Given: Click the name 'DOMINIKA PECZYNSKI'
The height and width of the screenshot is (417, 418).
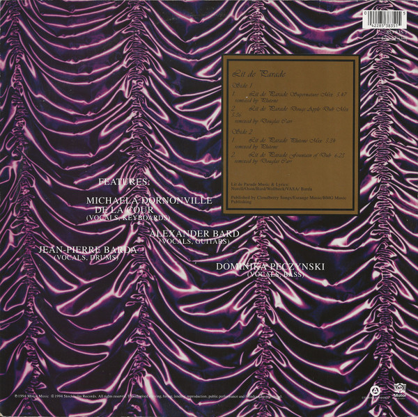Looking at the screenshot, I should [x=270, y=267].
